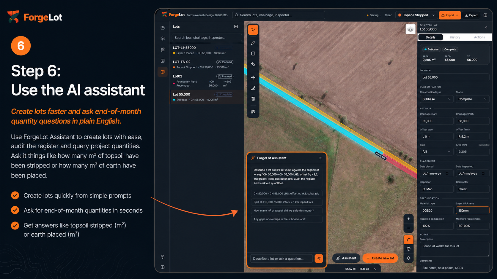The image size is (497, 279).
Task: Click the trash delete tool
Action: [253, 99]
